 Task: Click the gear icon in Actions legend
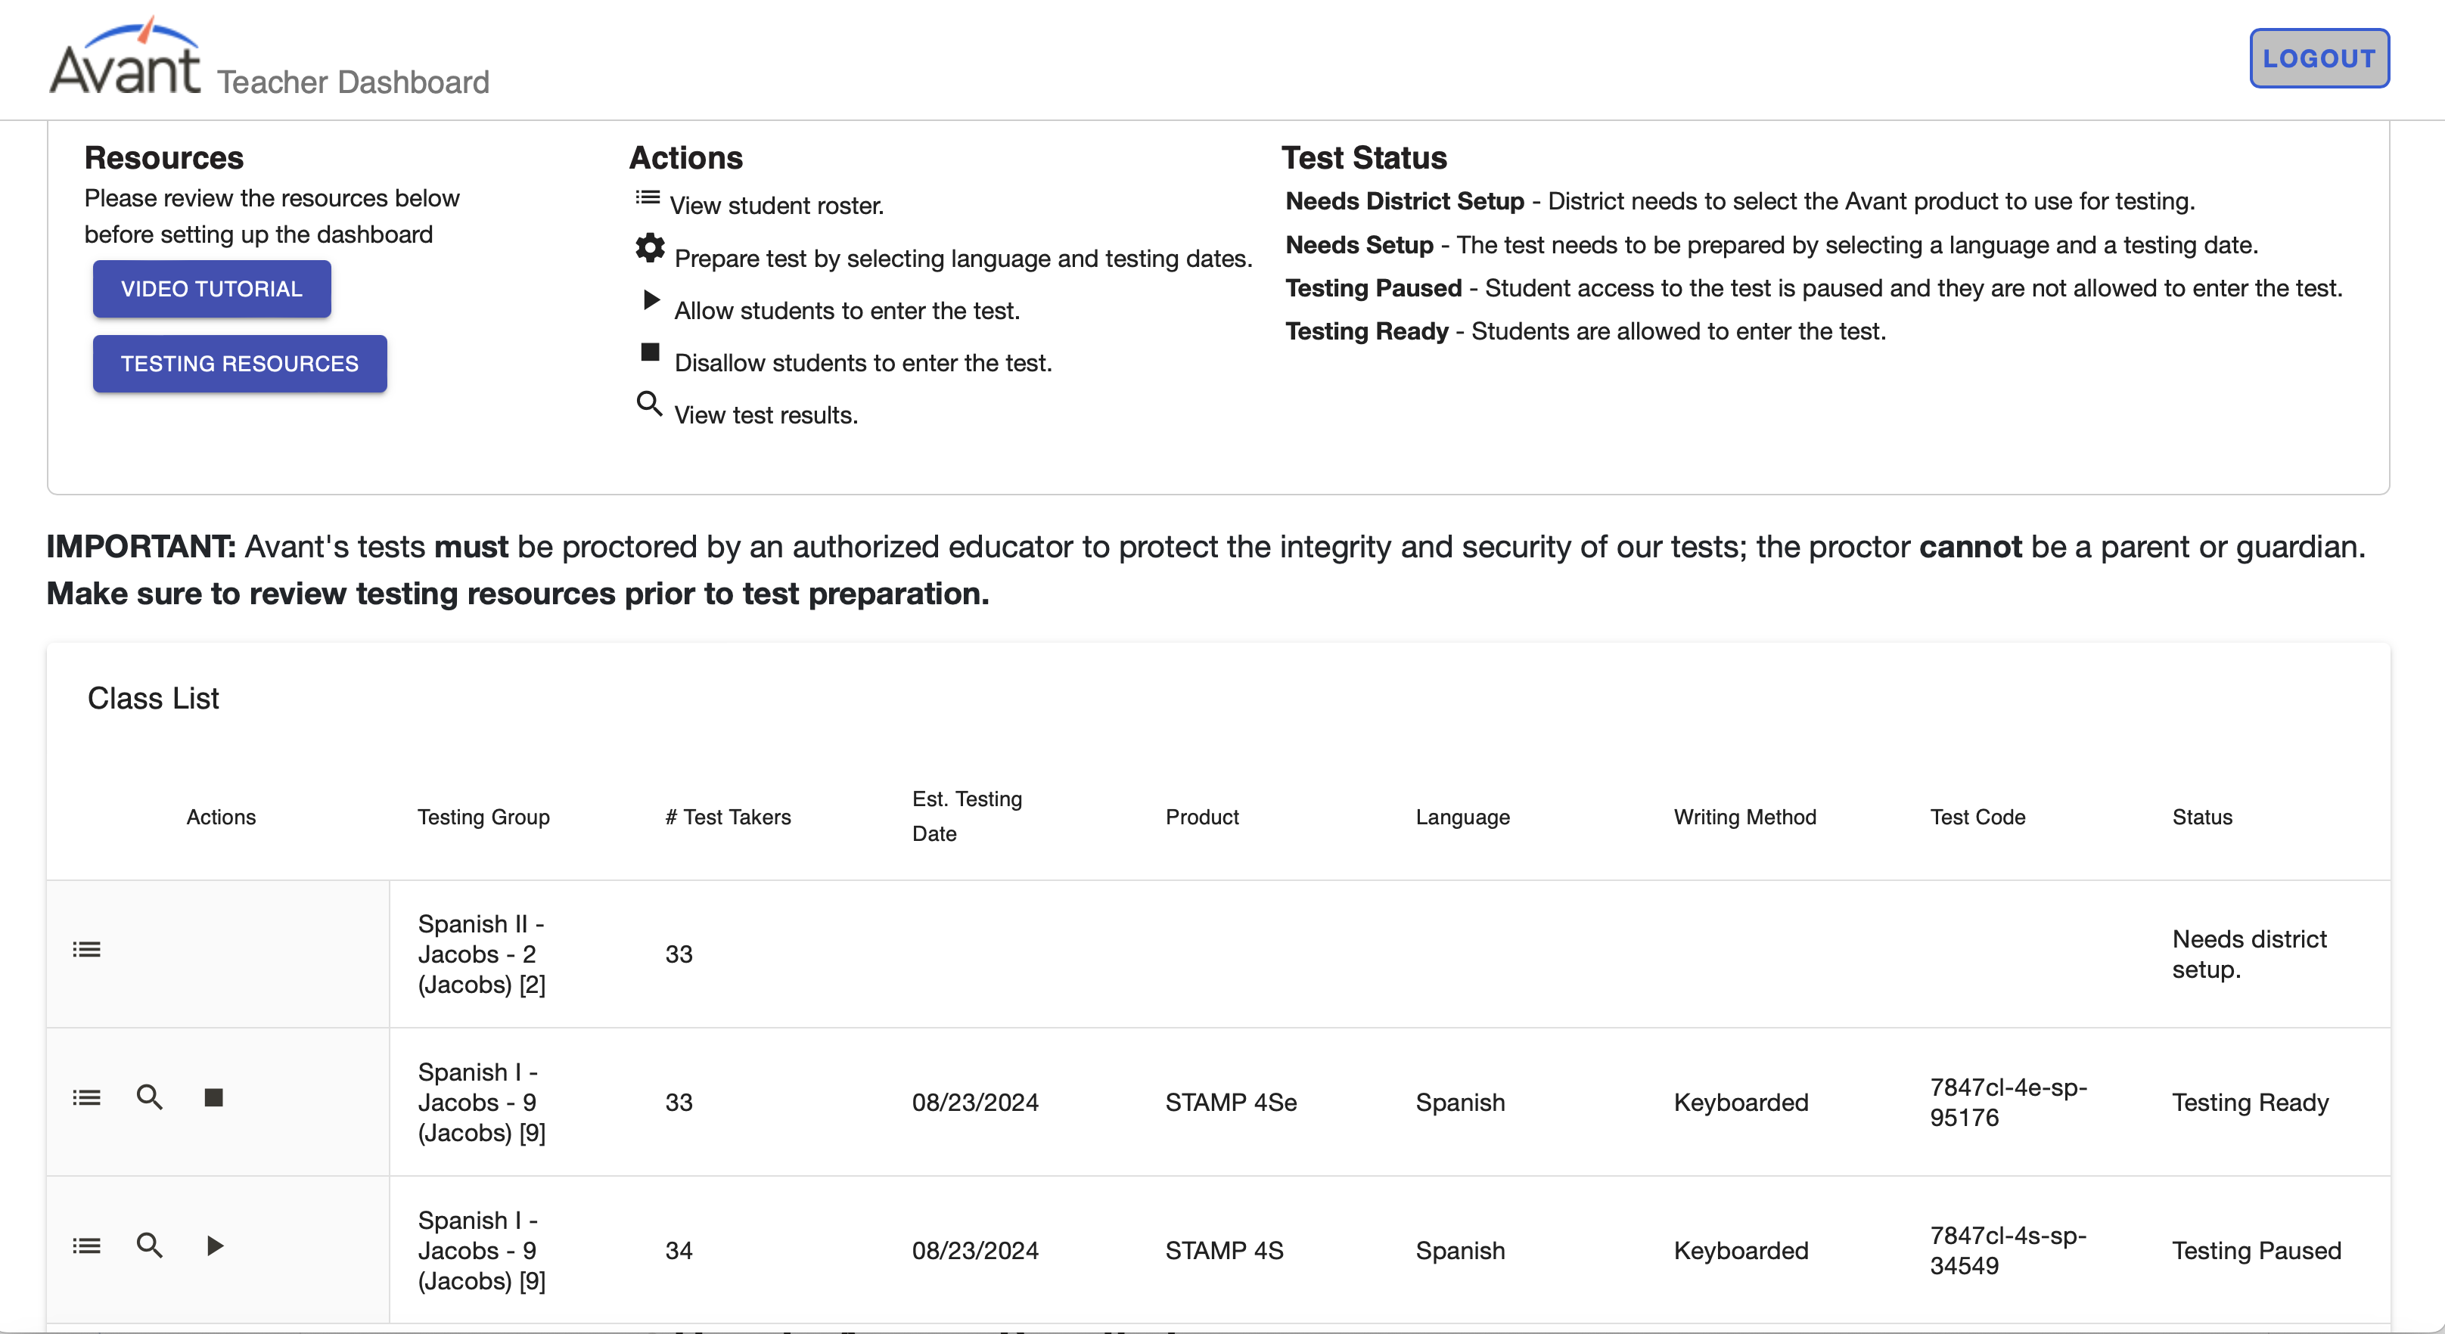point(650,247)
